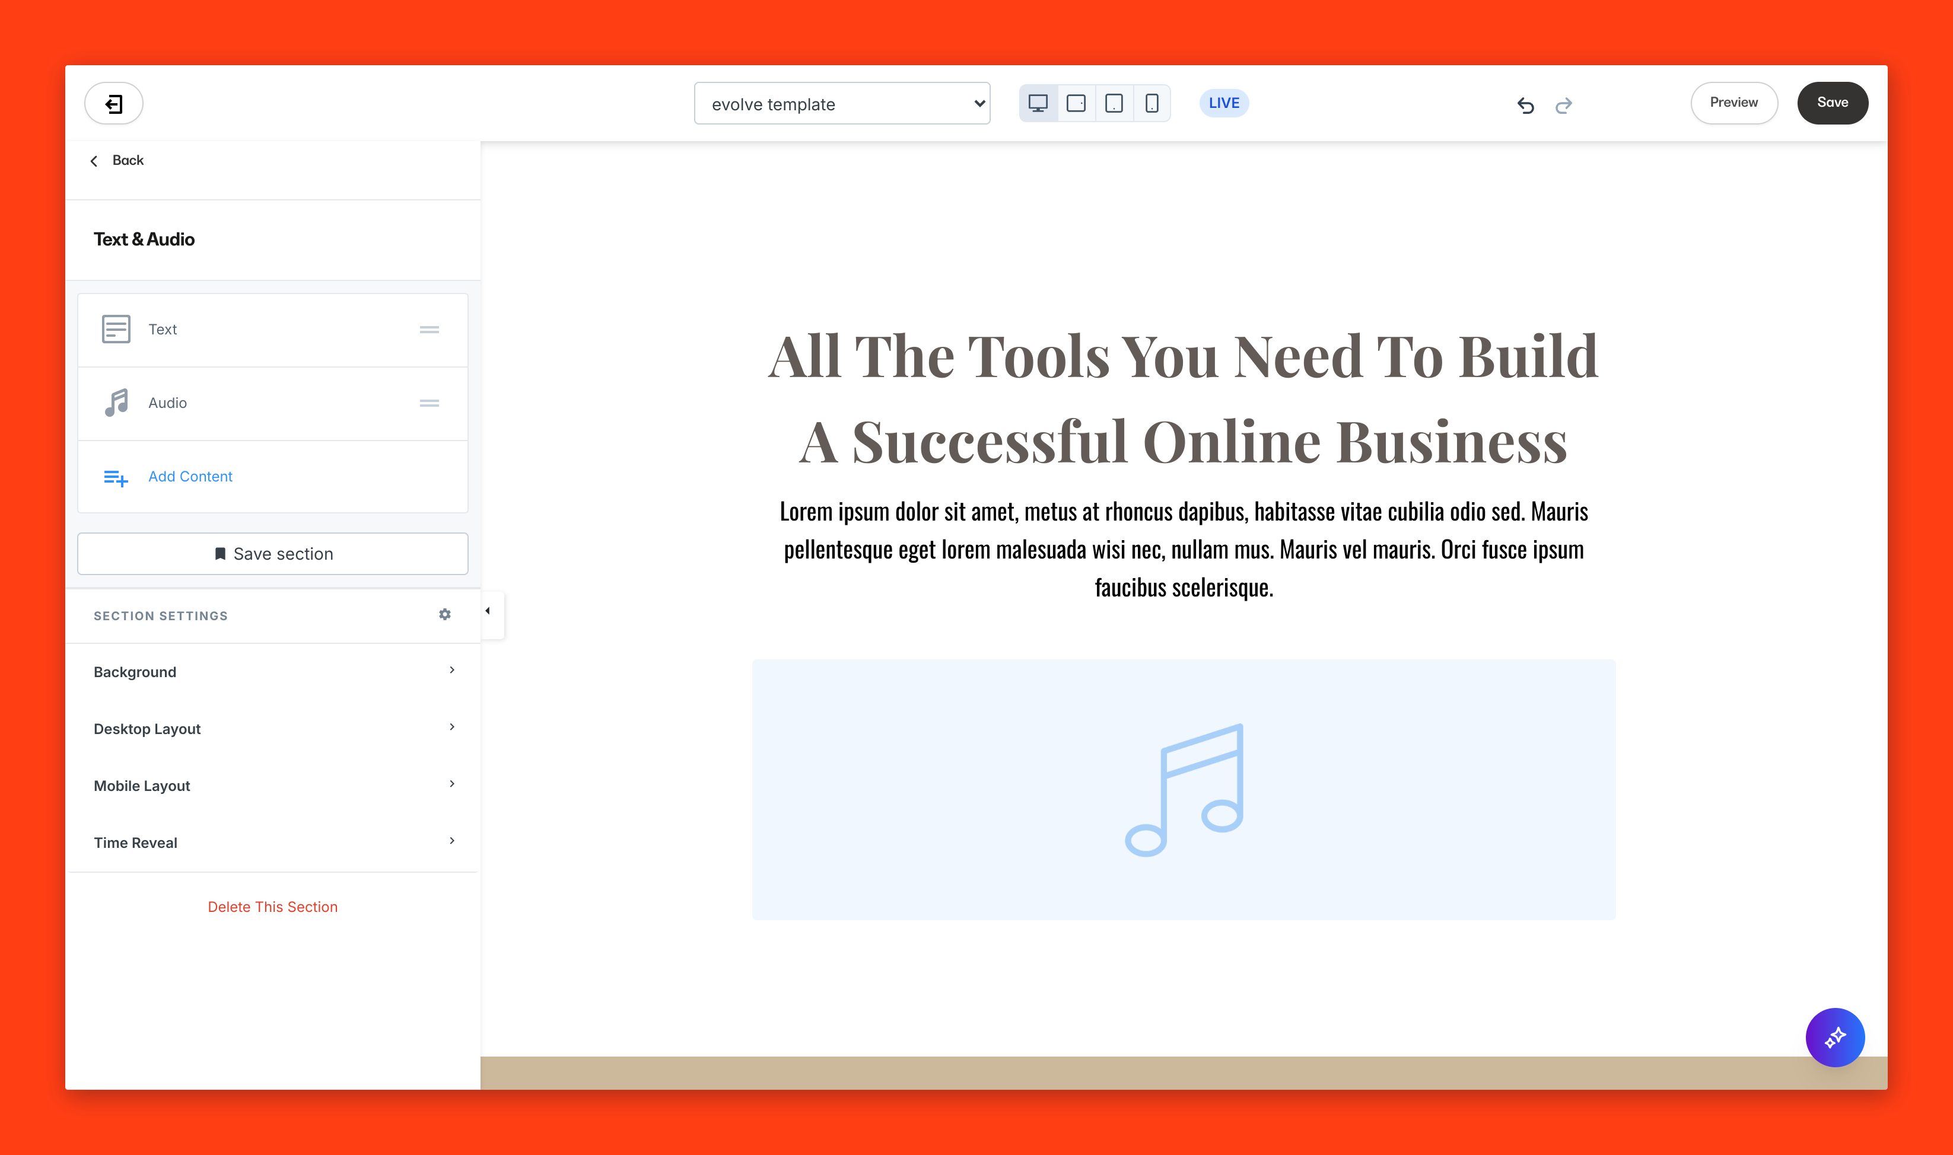Expand the Time Reveal settings
This screenshot has height=1155, width=1953.
(x=272, y=842)
